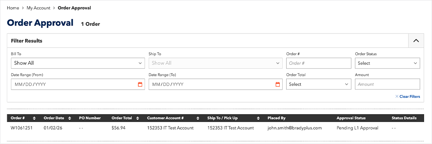432x144 pixels.
Task: Click the 1 Order count label
Action: pos(90,24)
